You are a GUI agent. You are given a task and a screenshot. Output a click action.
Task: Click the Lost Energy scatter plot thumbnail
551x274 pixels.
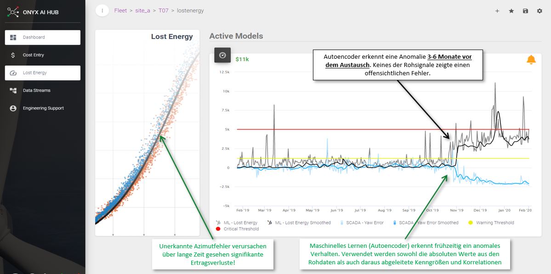tap(147, 138)
